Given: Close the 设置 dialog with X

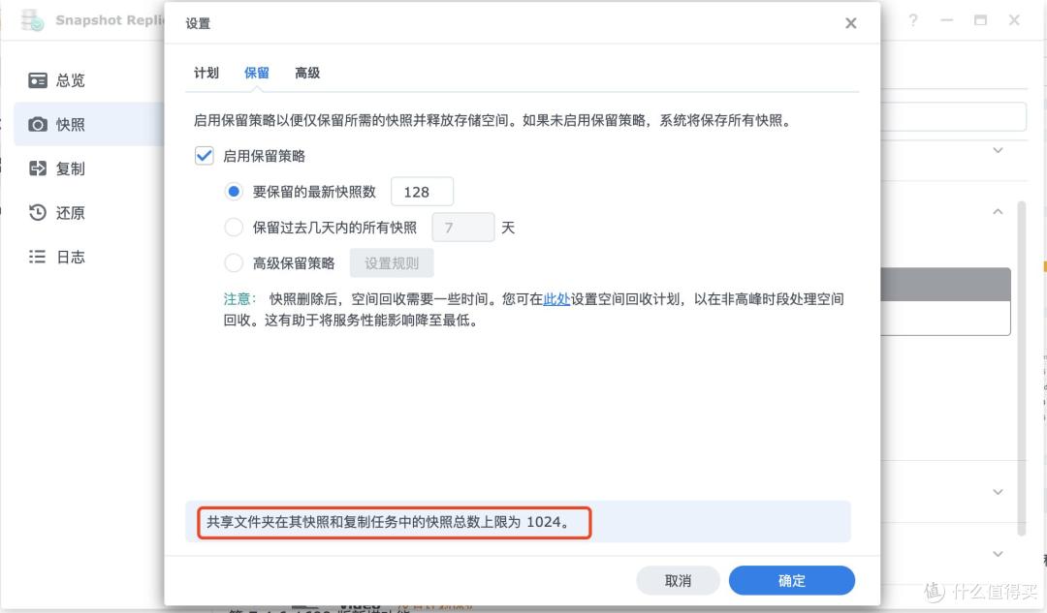Looking at the screenshot, I should click(851, 23).
